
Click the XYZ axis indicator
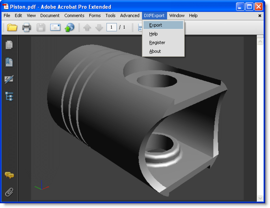click(x=42, y=185)
